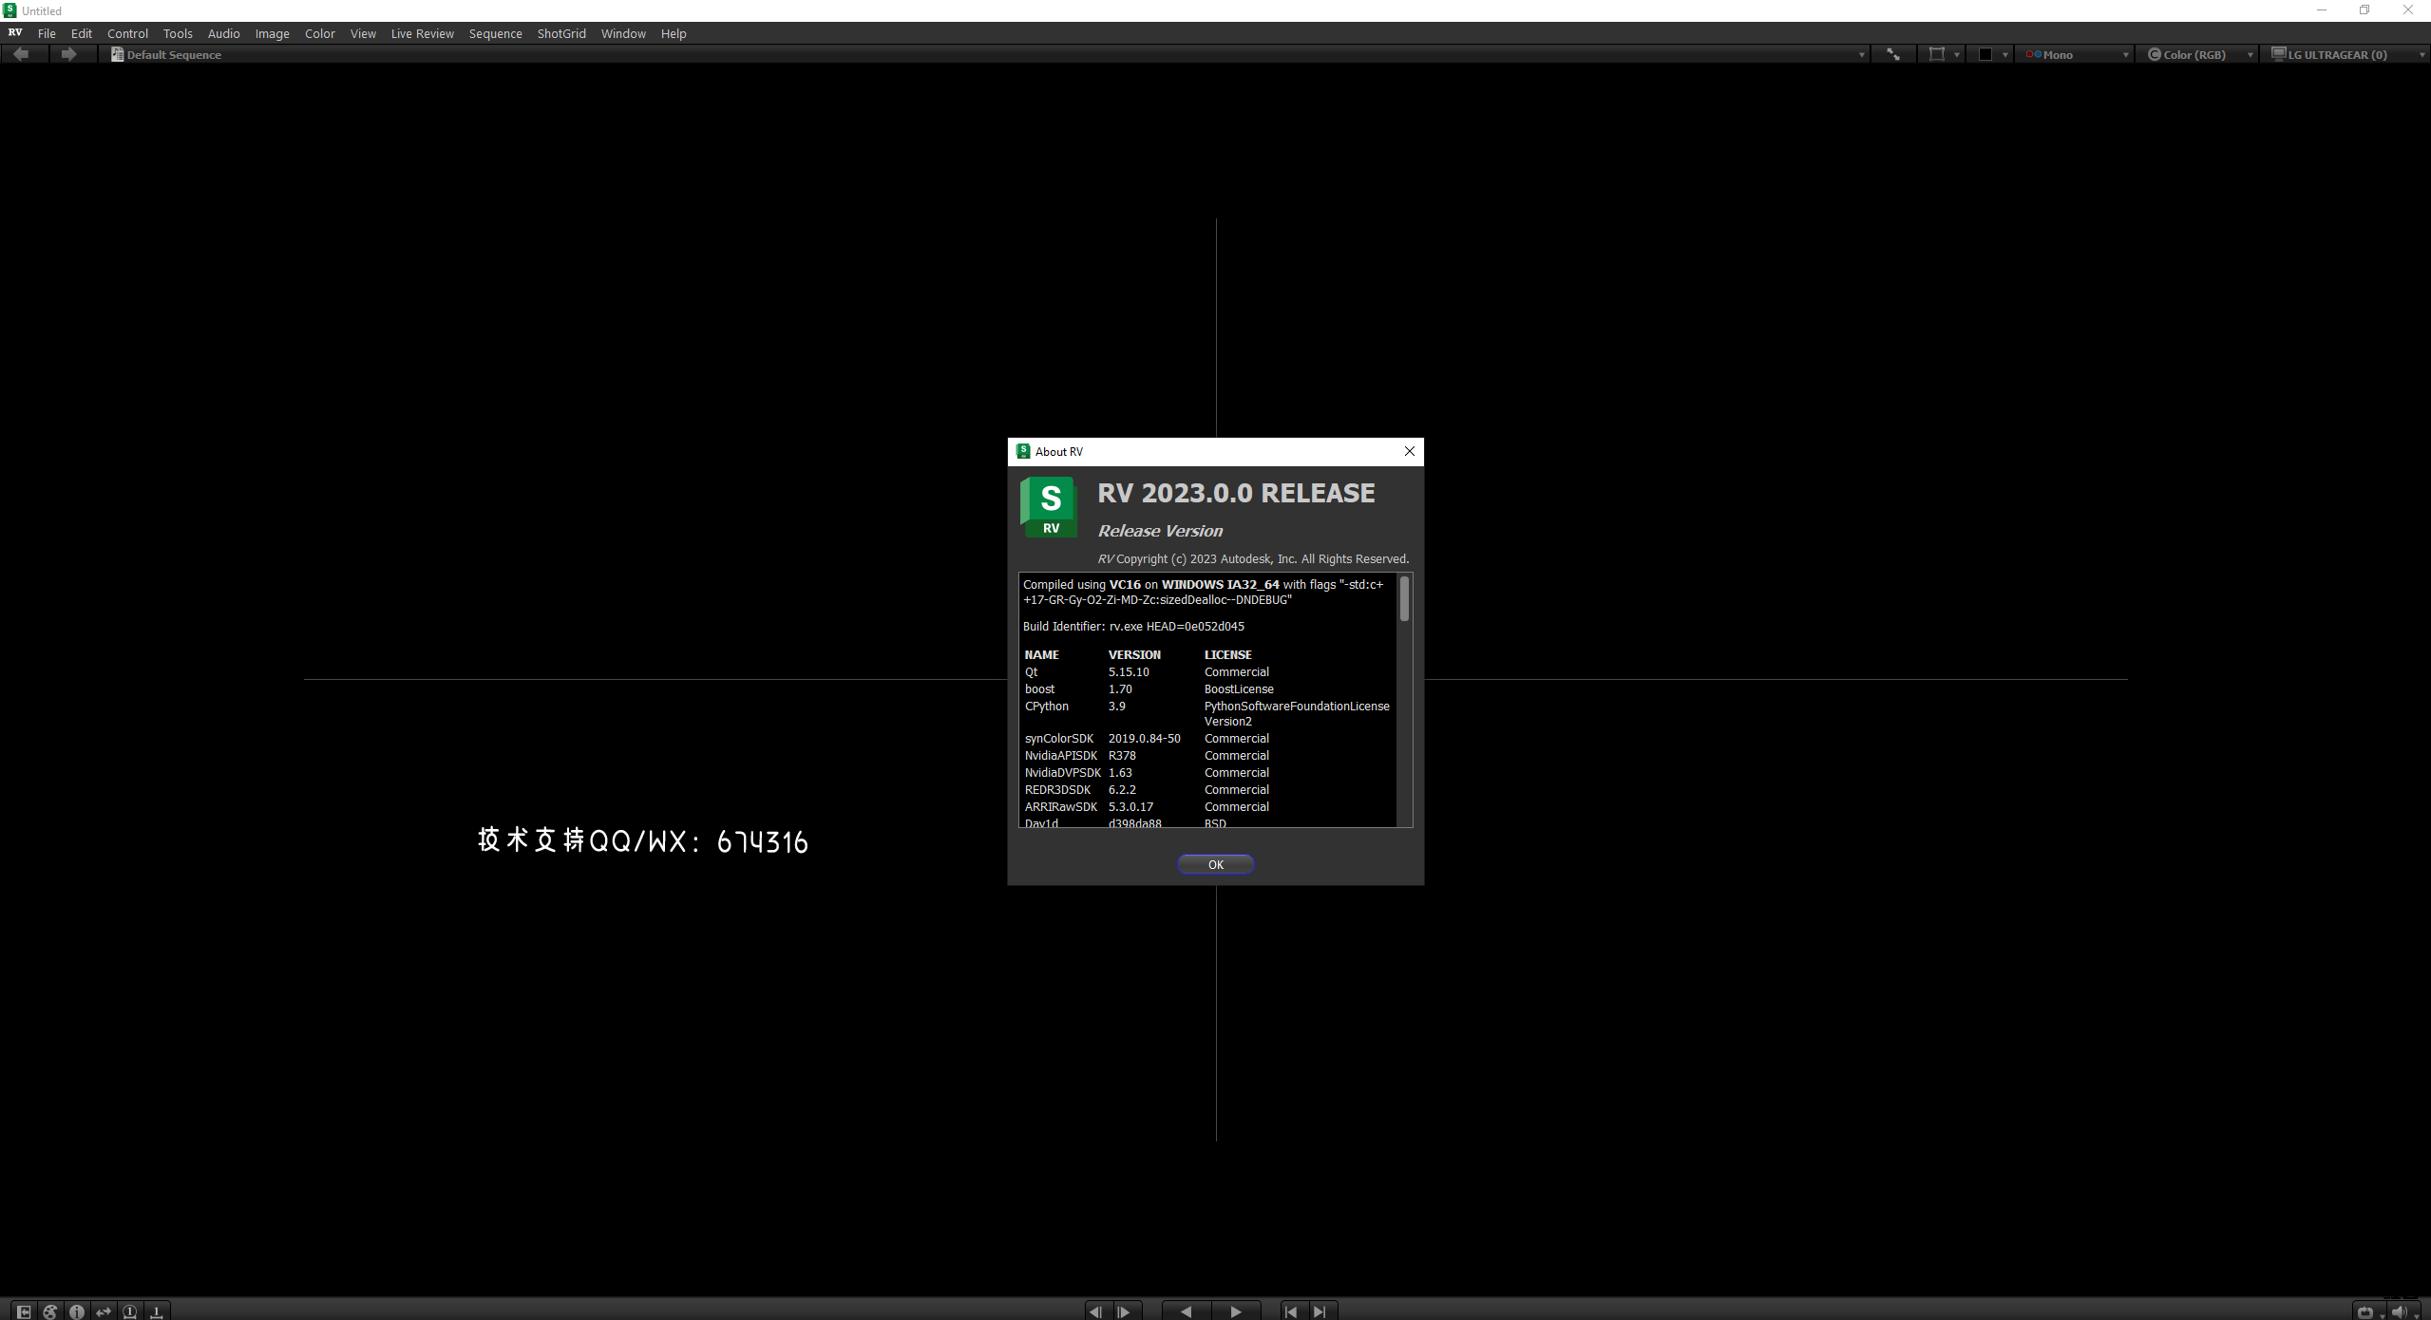Open the Sequence menu
Viewport: 2431px width, 1320px height.
click(496, 33)
